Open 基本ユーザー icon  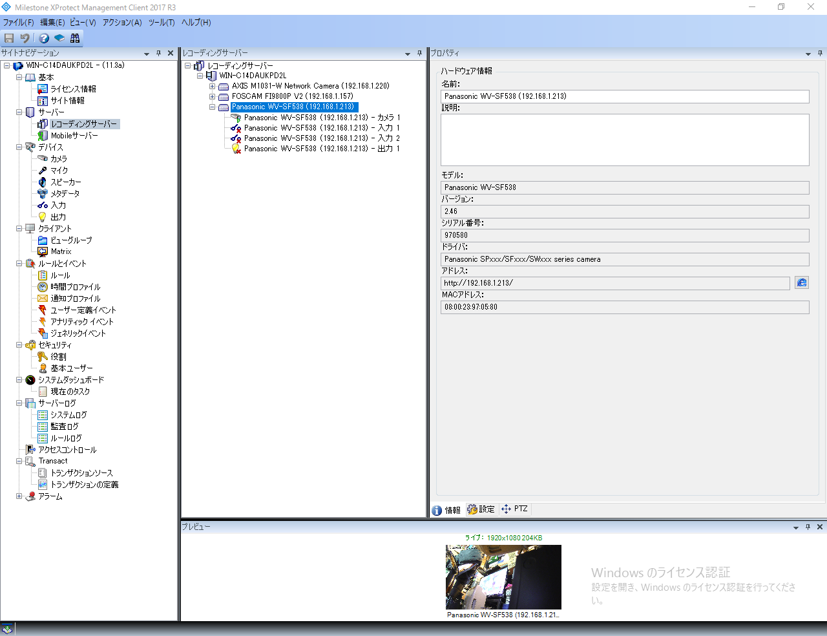click(43, 368)
